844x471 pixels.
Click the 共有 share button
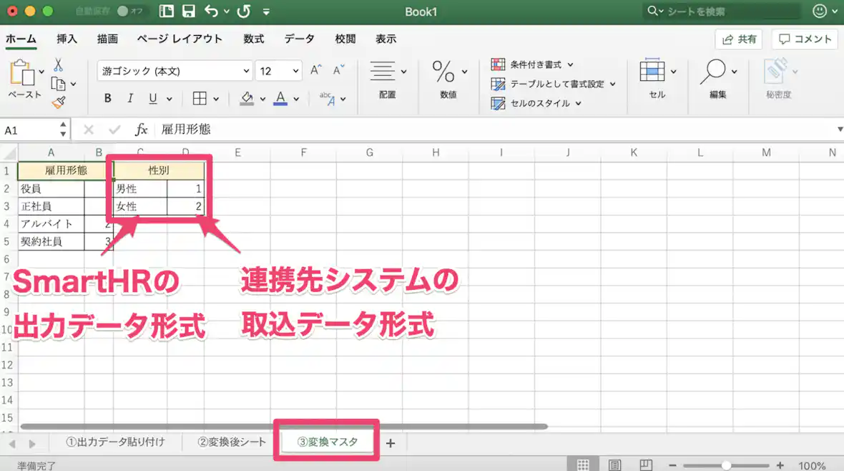[739, 39]
